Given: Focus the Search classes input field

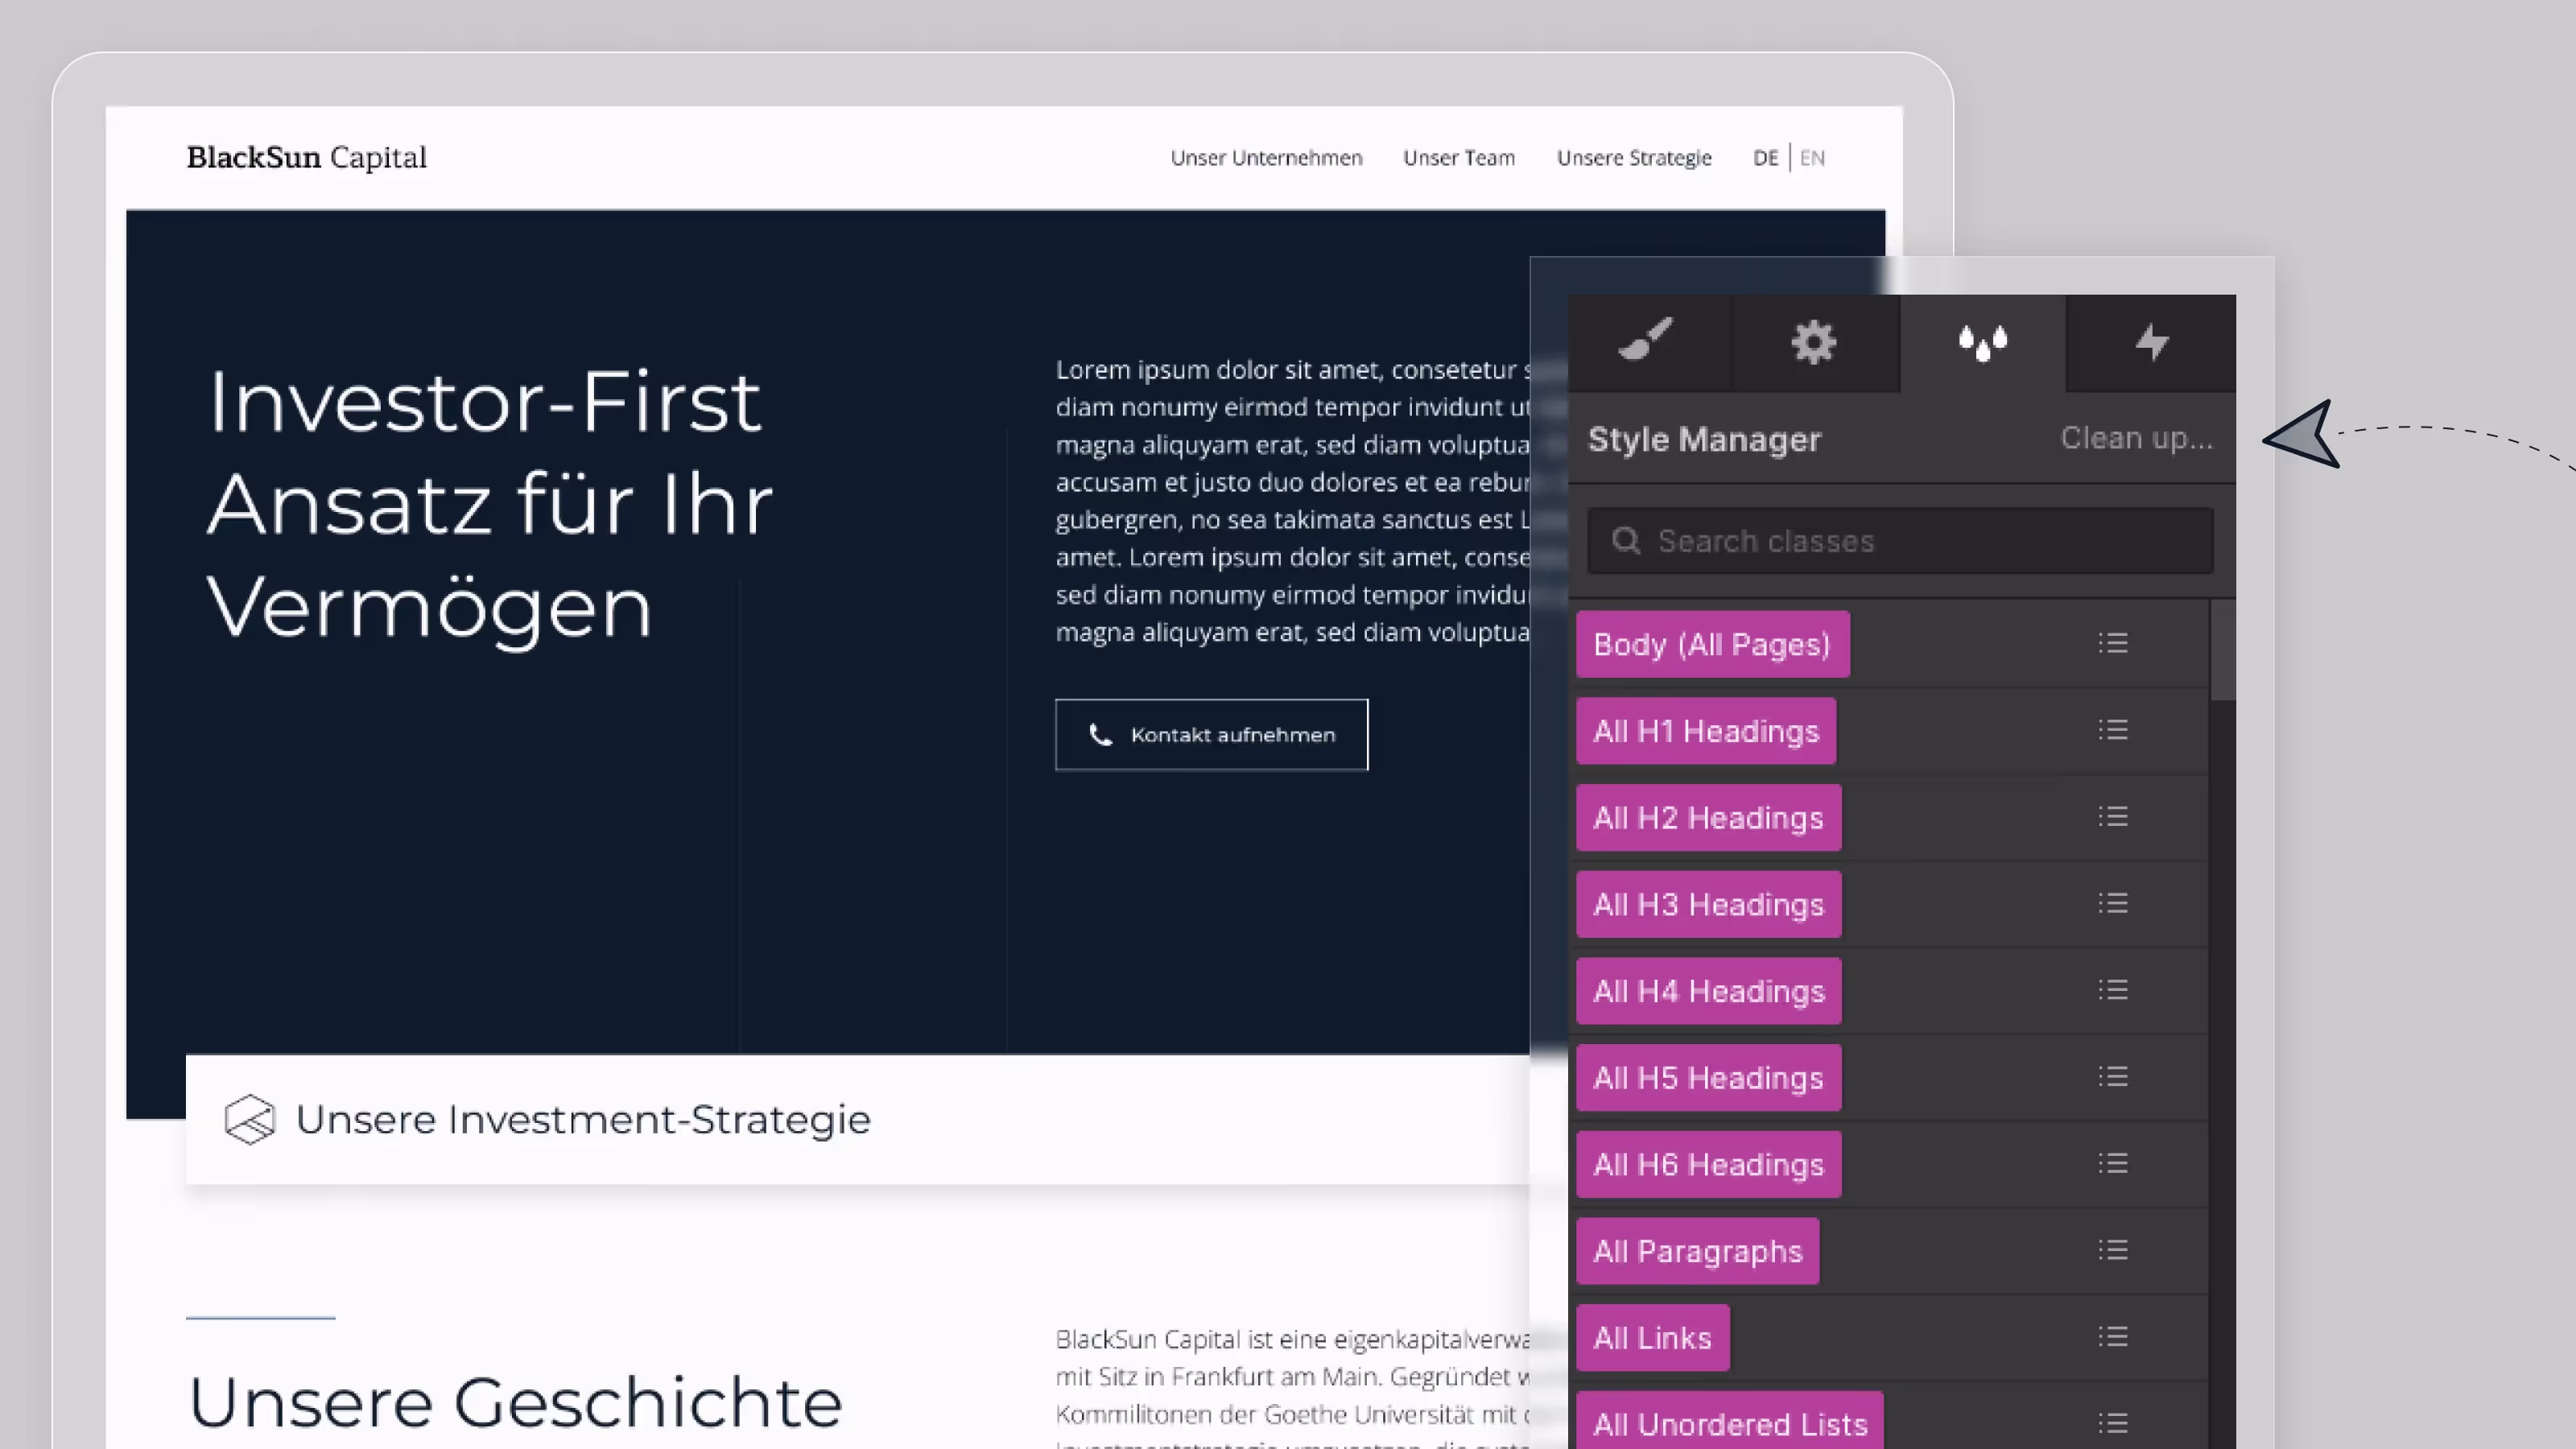Looking at the screenshot, I should (x=1900, y=541).
